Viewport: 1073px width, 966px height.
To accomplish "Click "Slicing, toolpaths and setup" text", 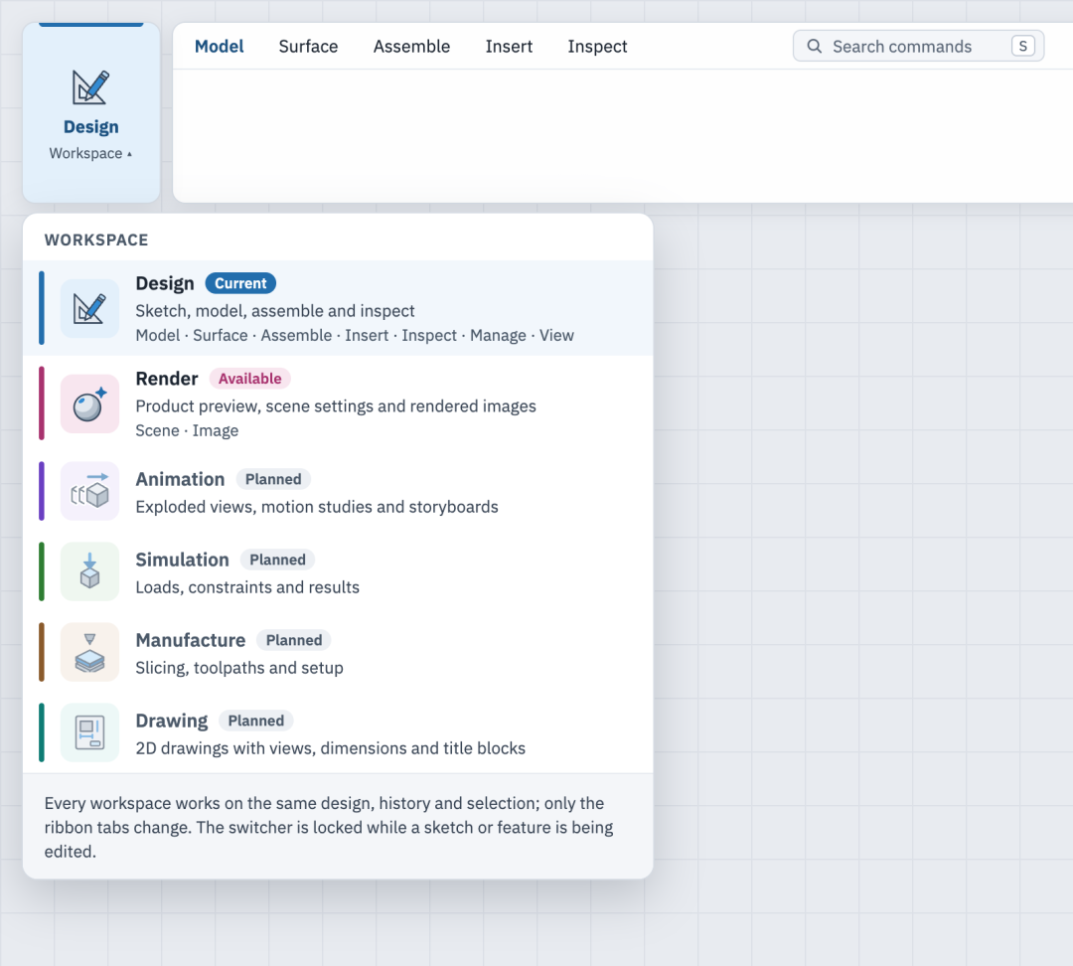I will (239, 668).
